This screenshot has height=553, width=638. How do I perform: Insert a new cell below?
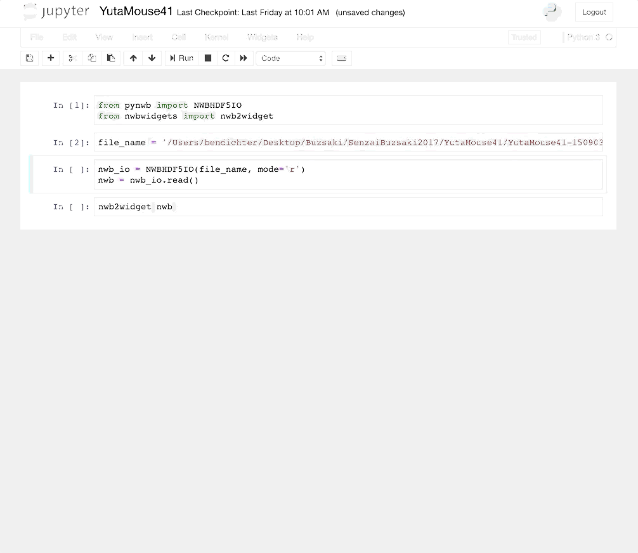coord(50,58)
